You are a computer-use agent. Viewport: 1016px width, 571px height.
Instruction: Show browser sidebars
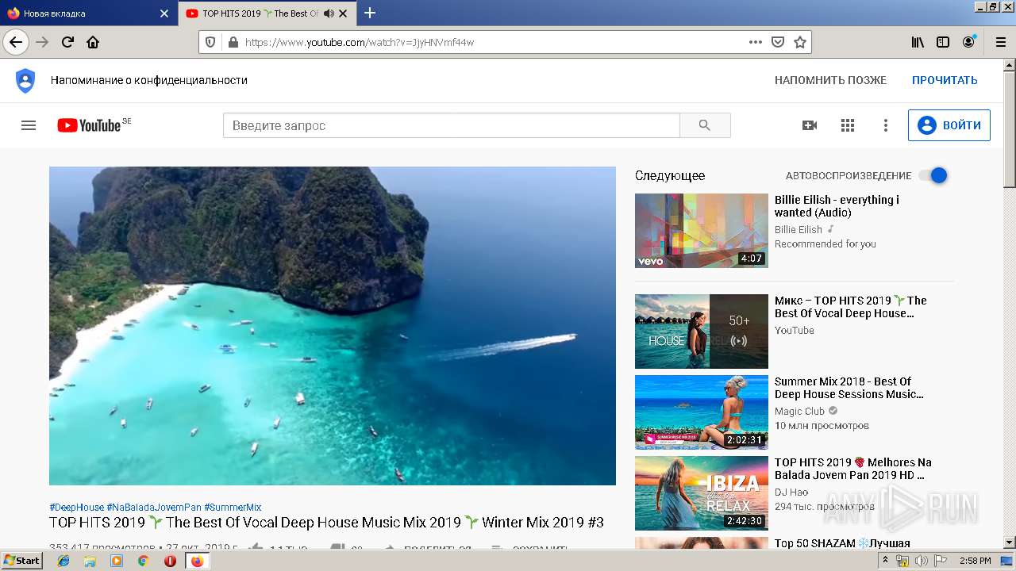click(943, 42)
